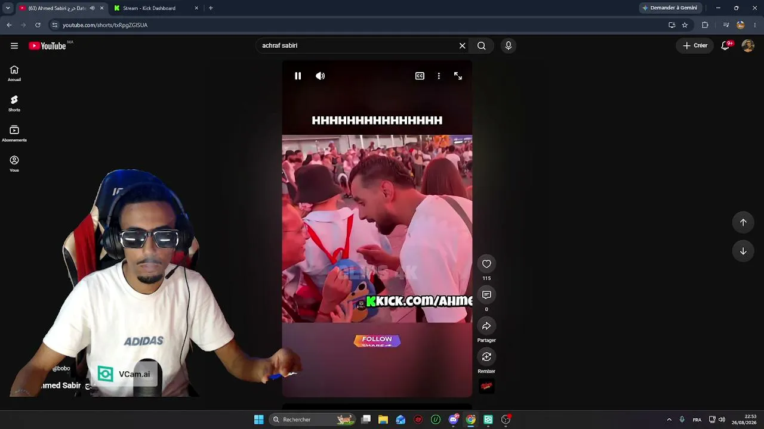The image size is (764, 429).
Task: Click Demander à Gemini
Action: pos(670,8)
